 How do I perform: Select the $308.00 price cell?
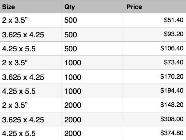[172, 119]
